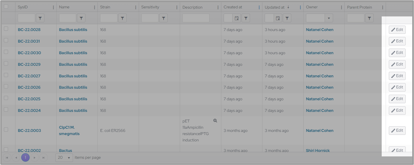
Task: Check the row checkbox for BC-22.0028
Action: 6,29
